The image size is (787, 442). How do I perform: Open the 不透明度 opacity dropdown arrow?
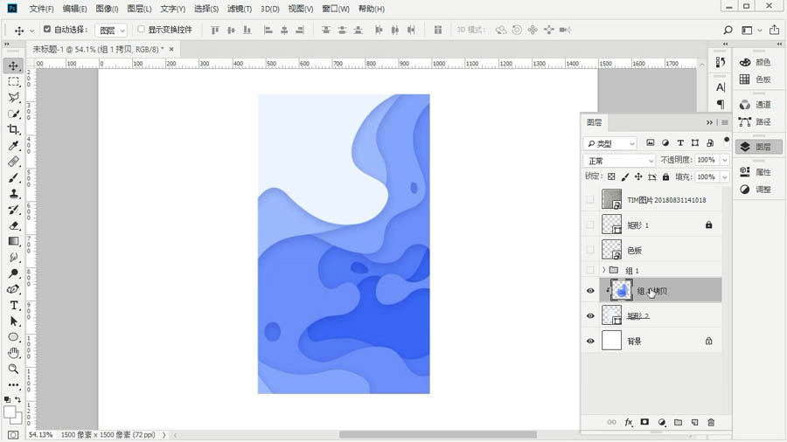point(725,161)
